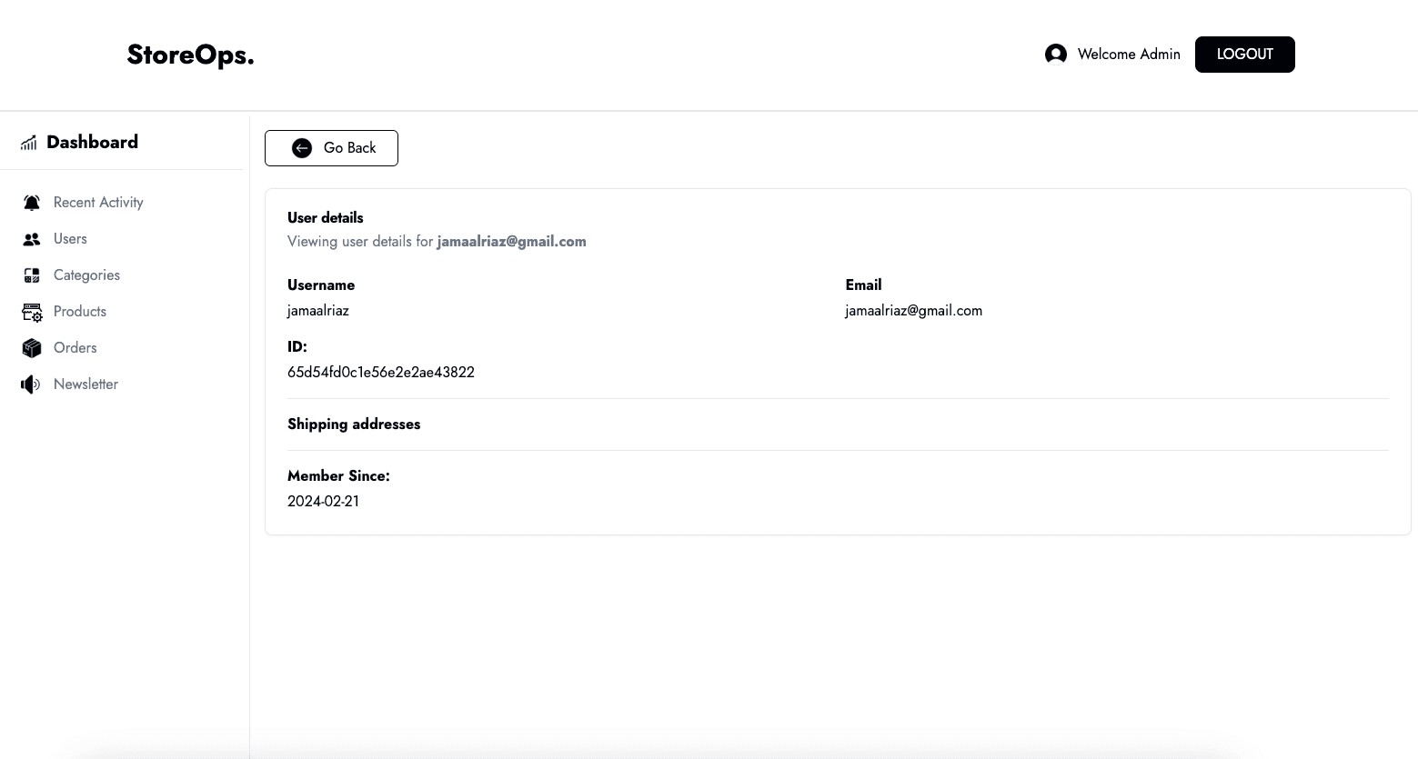Go to the Users section
This screenshot has height=759, width=1418.
[x=70, y=239]
